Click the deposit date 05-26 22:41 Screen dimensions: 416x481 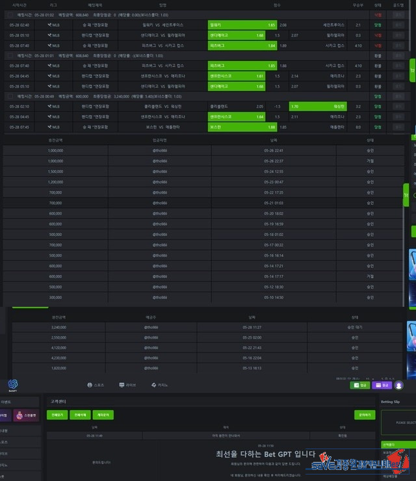(x=274, y=151)
